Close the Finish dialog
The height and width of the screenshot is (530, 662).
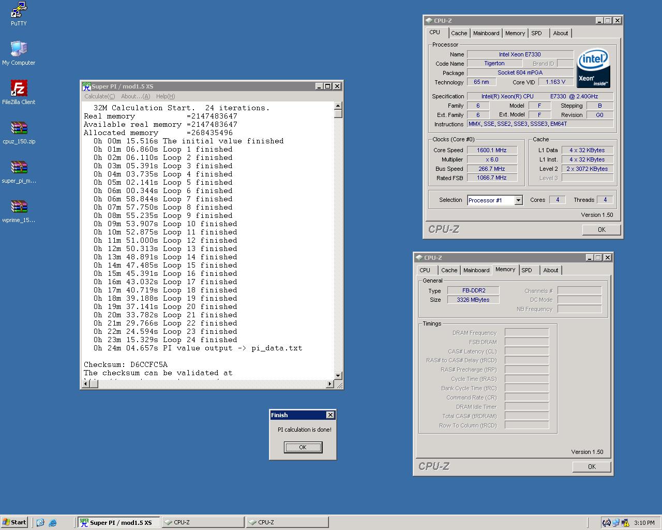[330, 415]
